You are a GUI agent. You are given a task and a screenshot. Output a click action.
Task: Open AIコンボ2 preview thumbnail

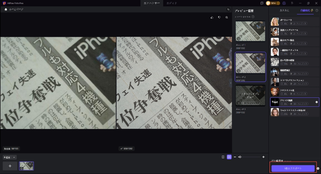pos(250,63)
